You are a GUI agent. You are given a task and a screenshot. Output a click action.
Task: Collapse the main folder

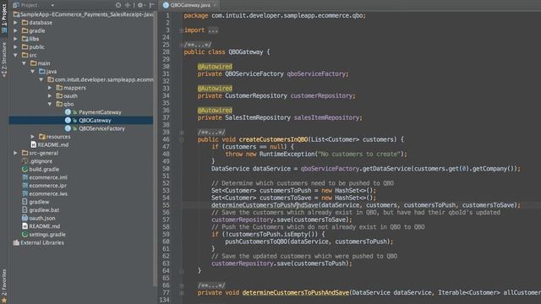click(24, 63)
